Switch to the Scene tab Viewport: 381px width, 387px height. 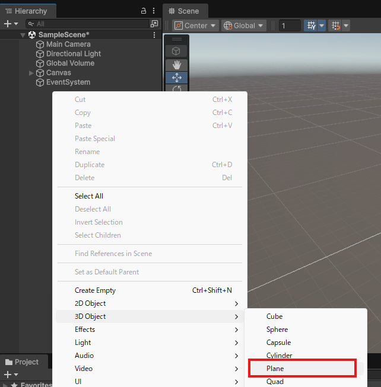coord(185,11)
